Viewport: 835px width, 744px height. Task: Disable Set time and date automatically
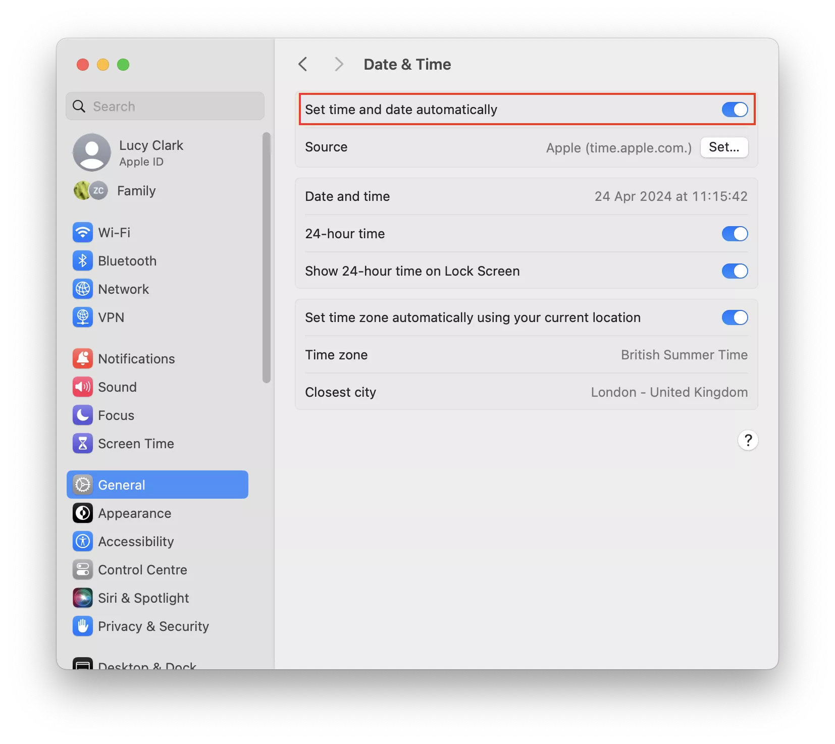[735, 109]
